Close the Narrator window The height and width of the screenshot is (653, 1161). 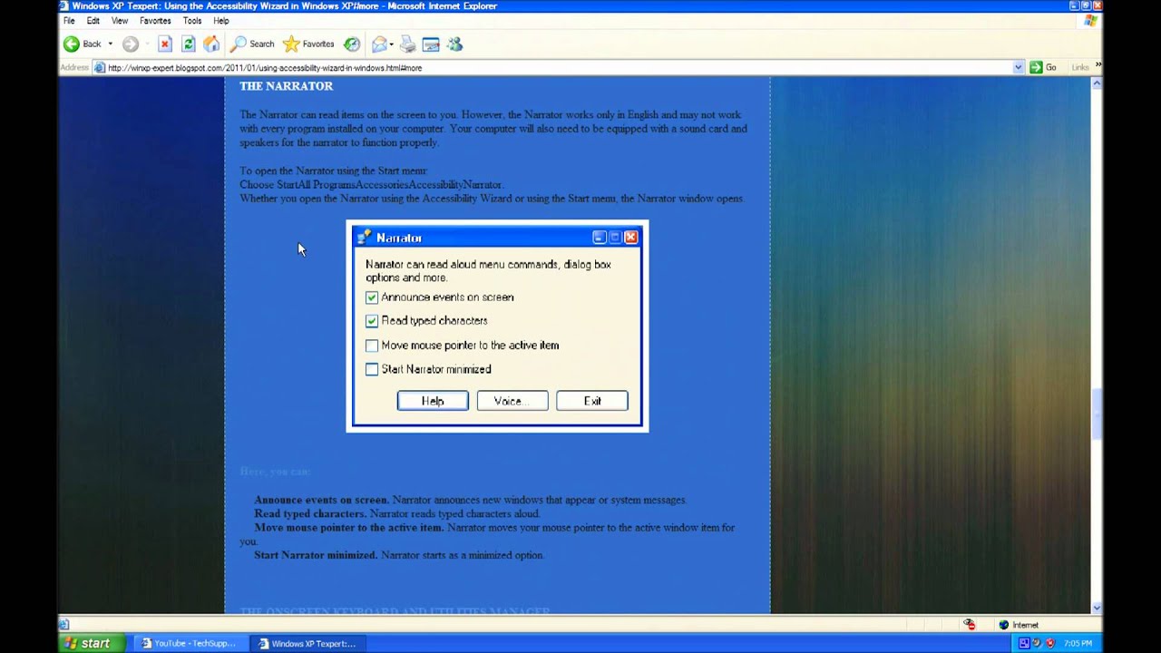click(x=630, y=238)
